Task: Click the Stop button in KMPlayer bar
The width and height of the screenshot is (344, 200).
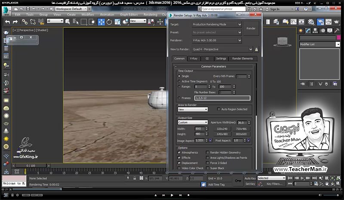Action: [x=188, y=195]
